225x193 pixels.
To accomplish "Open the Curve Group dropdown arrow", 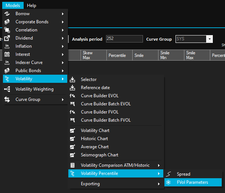I will pyautogui.click(x=209, y=39).
